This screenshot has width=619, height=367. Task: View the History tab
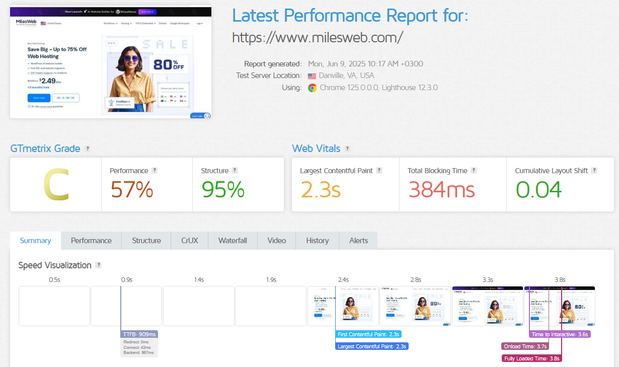point(318,241)
